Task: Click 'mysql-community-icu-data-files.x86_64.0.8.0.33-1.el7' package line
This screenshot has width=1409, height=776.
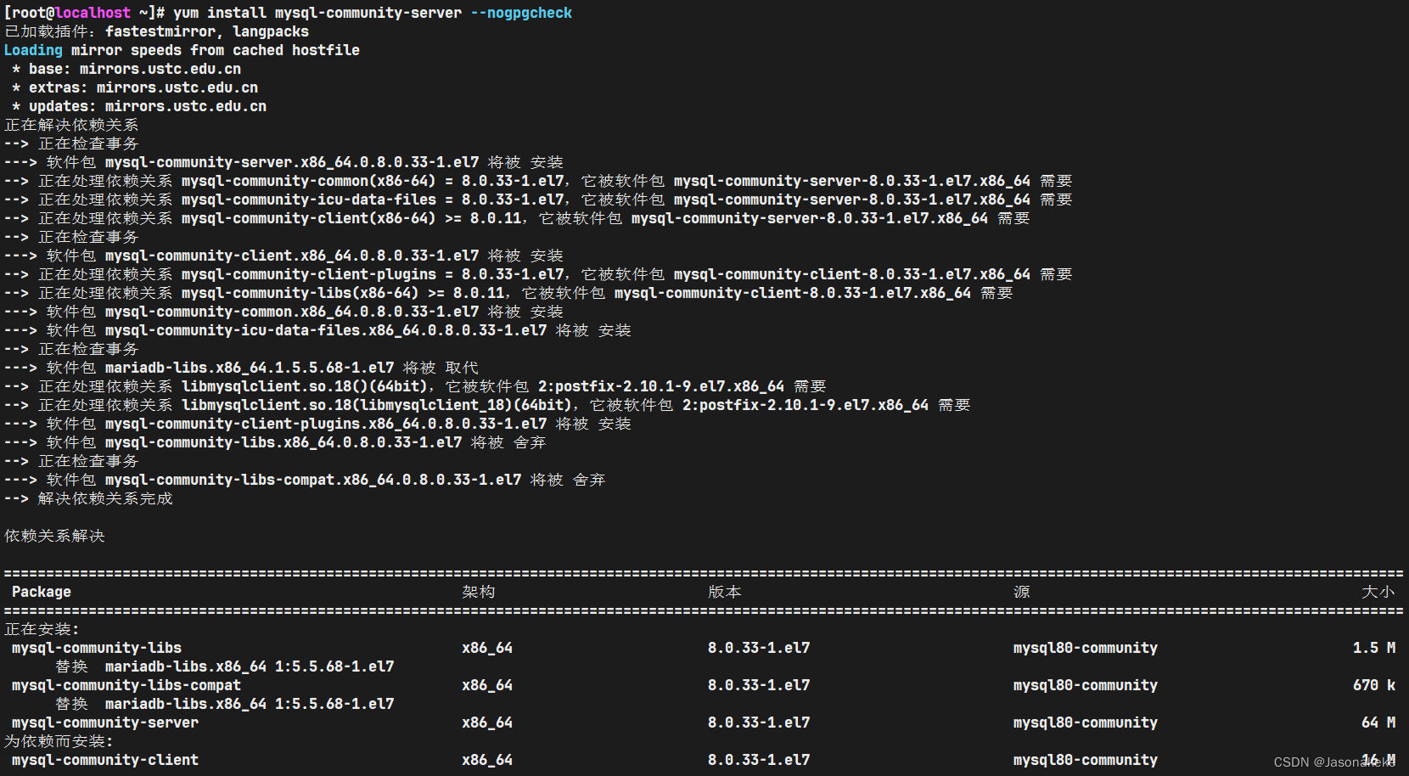Action: [317, 330]
